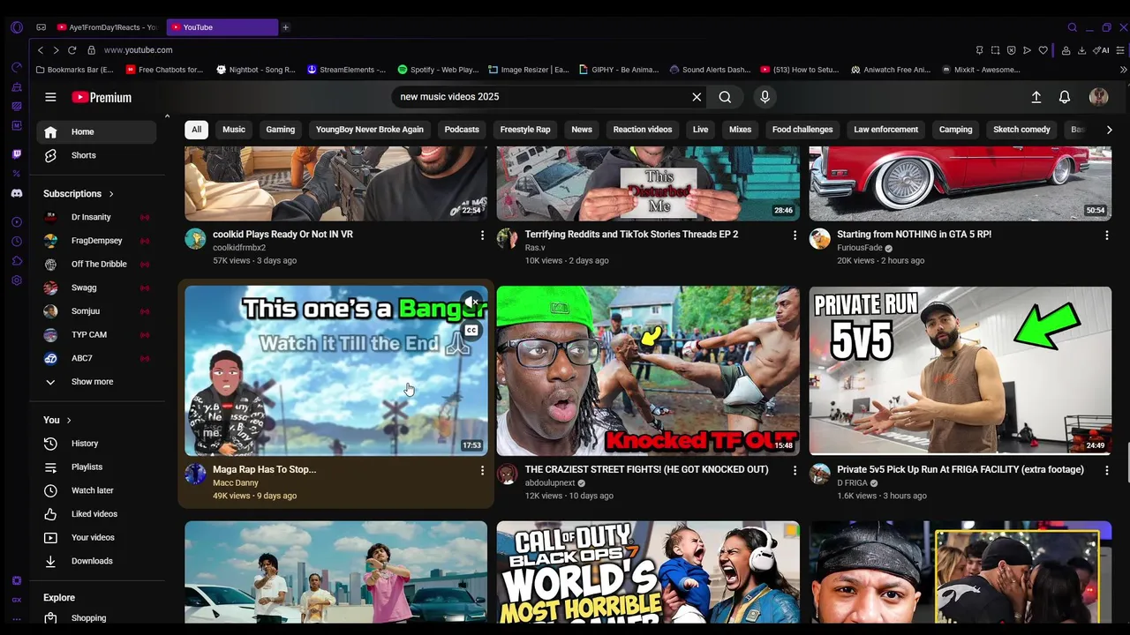The height and width of the screenshot is (635, 1130).
Task: Open the Discord panel in Opera sidebar
Action: (x=17, y=193)
